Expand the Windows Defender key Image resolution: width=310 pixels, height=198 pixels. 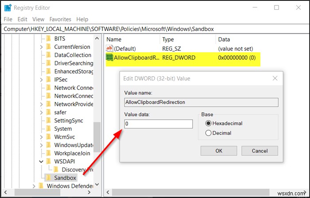point(34,186)
